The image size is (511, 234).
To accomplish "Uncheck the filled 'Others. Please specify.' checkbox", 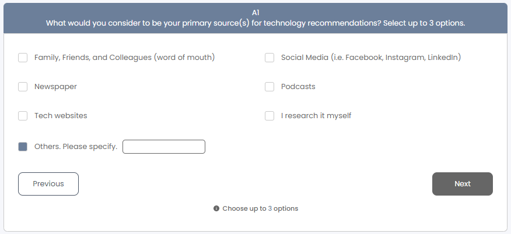I will 23,147.
